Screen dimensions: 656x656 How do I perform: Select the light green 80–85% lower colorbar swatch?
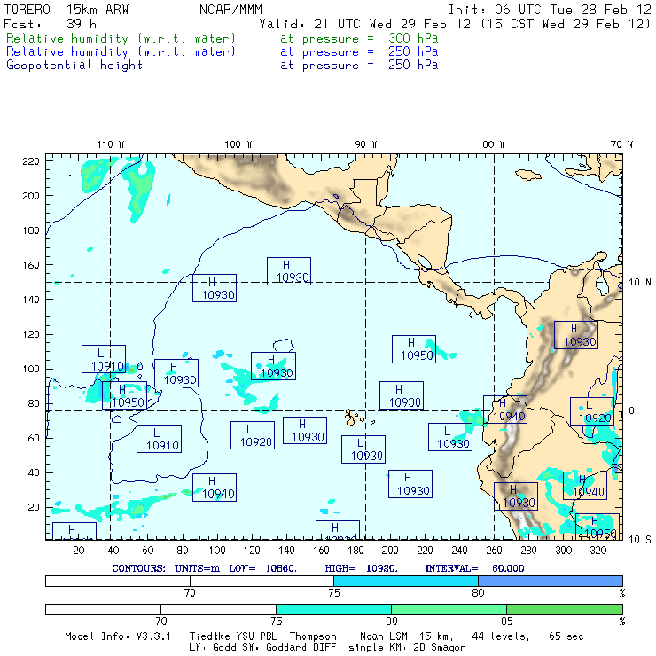click(x=449, y=609)
